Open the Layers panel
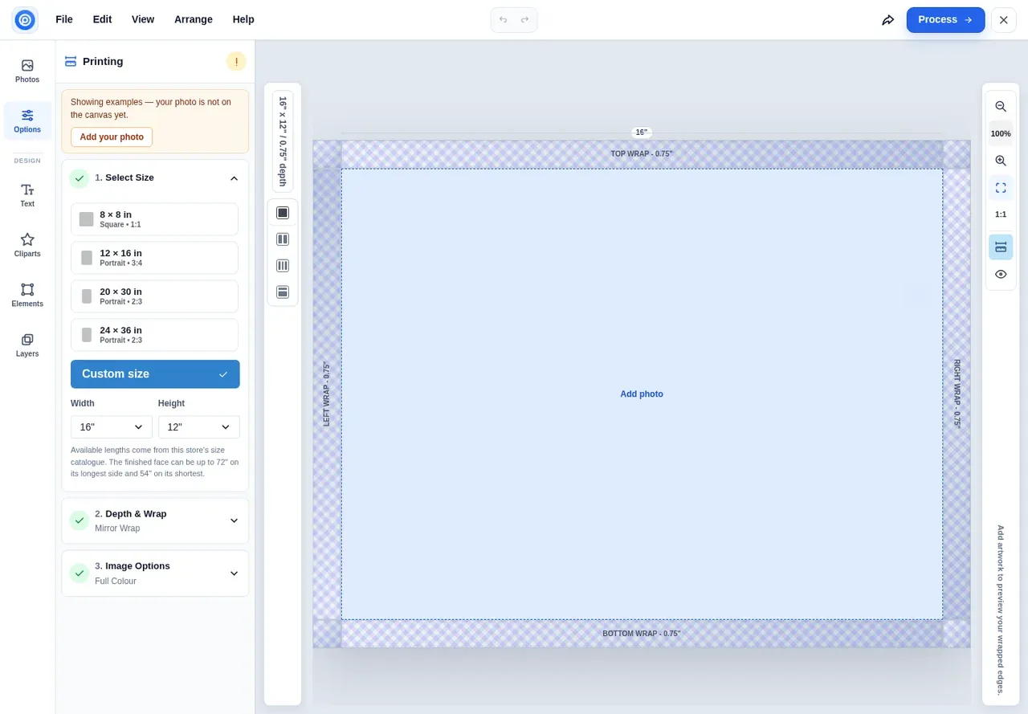This screenshot has width=1028, height=714. [27, 345]
